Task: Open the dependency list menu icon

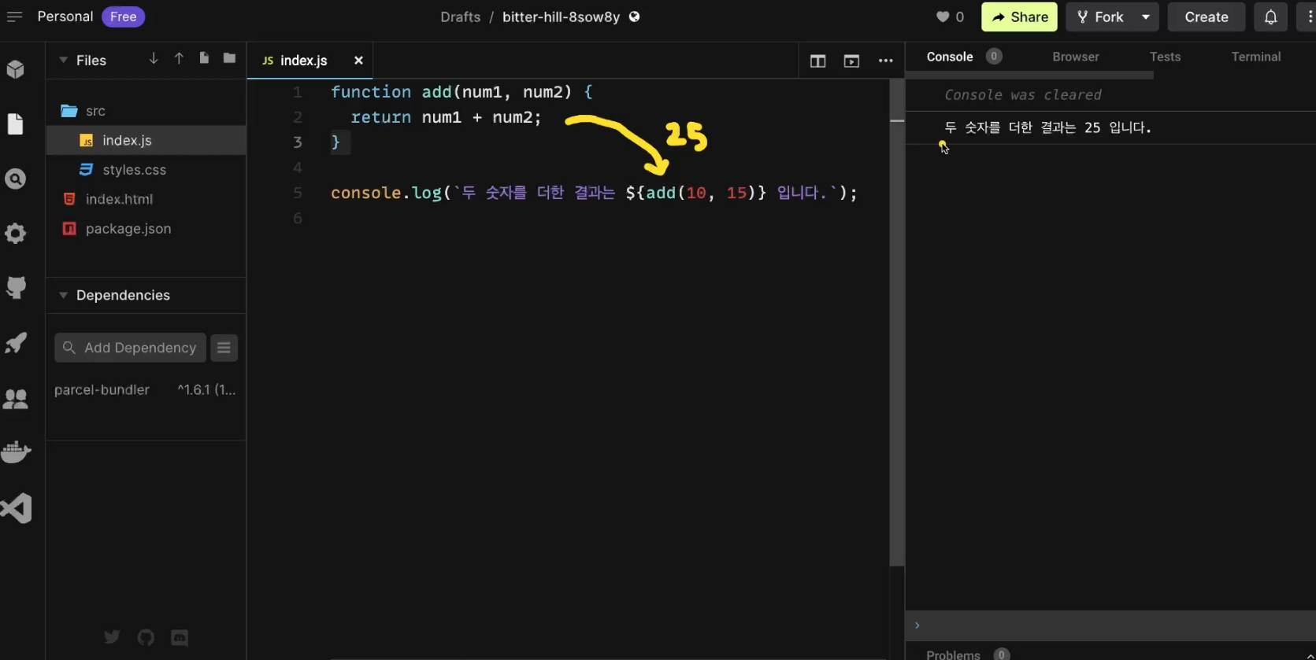Action: (x=224, y=348)
